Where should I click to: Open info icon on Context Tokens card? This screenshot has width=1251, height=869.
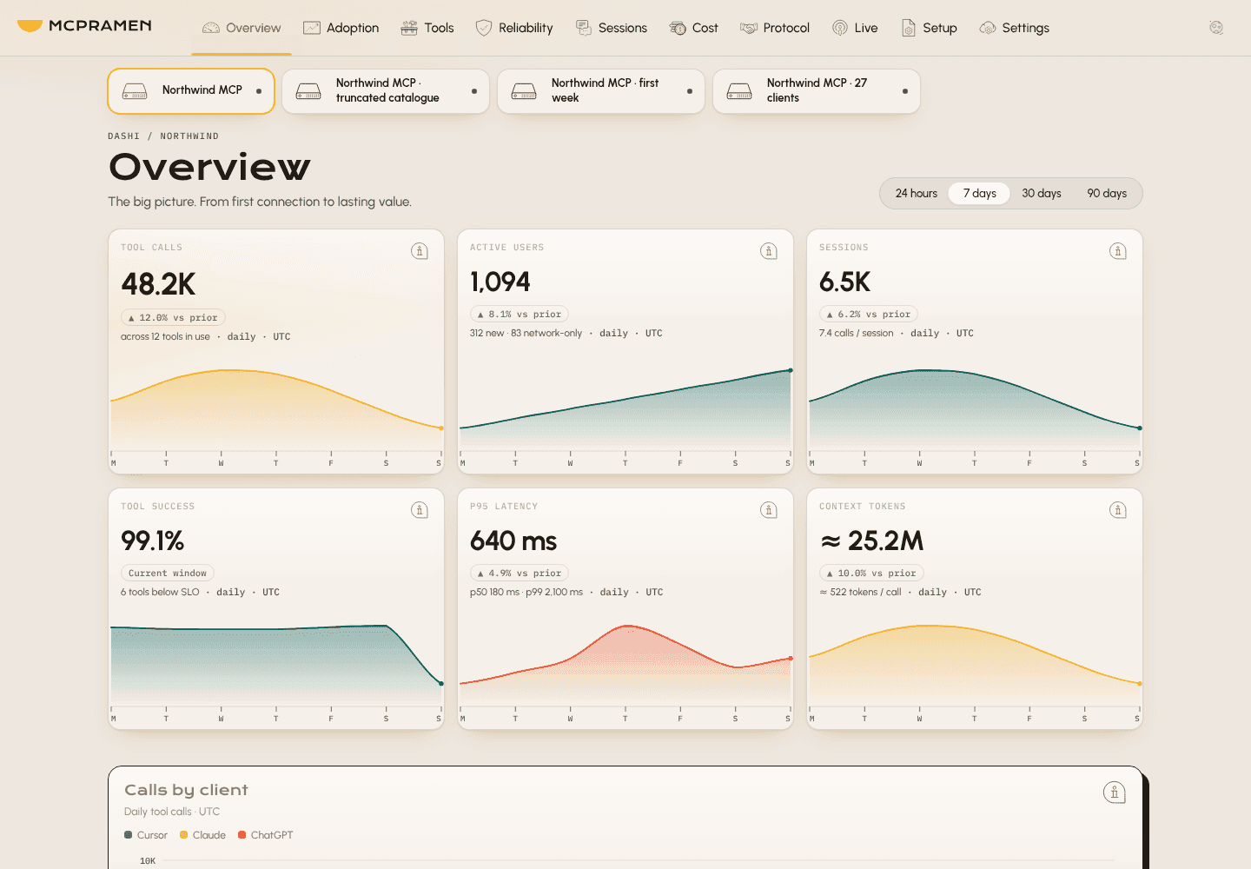pos(1118,510)
